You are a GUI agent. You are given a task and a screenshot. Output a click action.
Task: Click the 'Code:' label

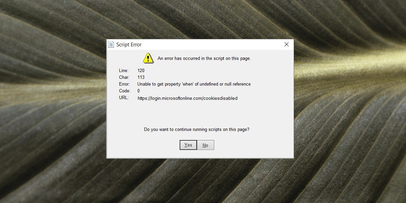click(125, 91)
